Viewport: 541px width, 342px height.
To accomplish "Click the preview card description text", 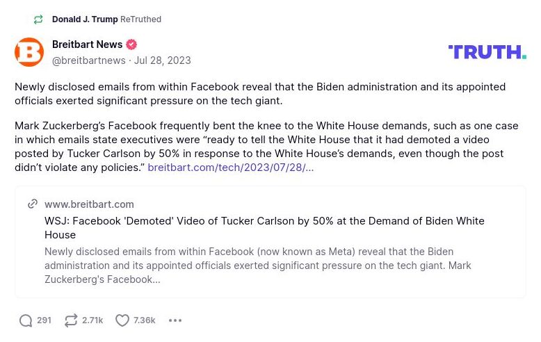I will pos(249,266).
